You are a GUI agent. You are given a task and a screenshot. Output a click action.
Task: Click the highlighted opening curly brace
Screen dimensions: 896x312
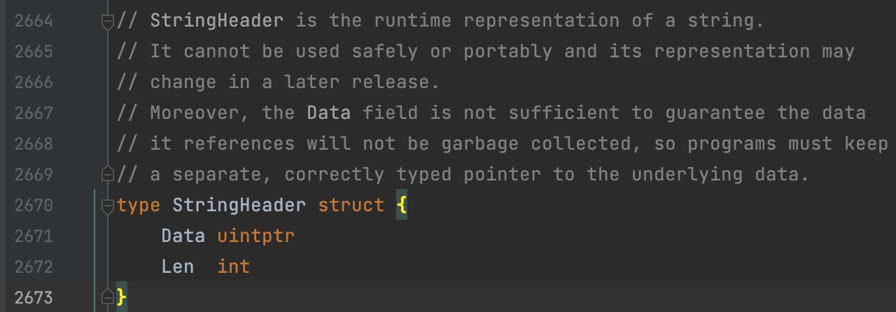click(x=402, y=206)
